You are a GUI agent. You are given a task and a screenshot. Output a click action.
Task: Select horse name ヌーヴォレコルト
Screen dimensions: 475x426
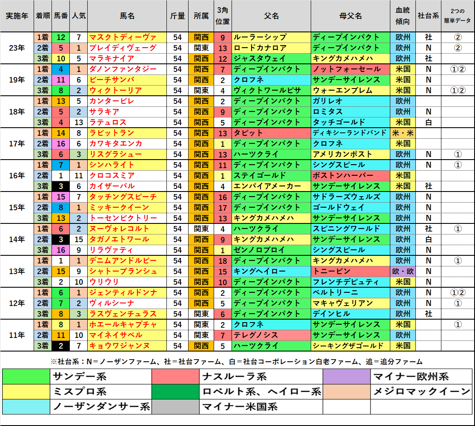[x=127, y=229]
